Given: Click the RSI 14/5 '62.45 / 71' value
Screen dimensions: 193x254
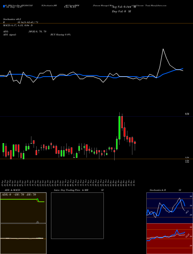Looking at the screenshot, I should [x=33, y=22].
